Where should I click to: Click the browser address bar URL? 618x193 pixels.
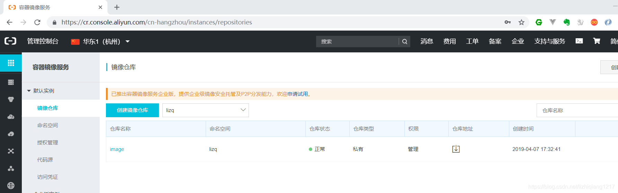click(157, 22)
